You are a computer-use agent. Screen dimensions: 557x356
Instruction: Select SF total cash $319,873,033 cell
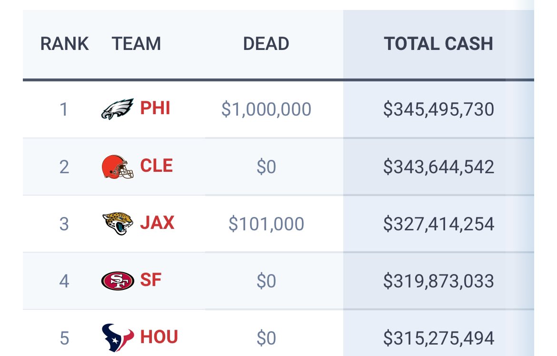click(438, 281)
